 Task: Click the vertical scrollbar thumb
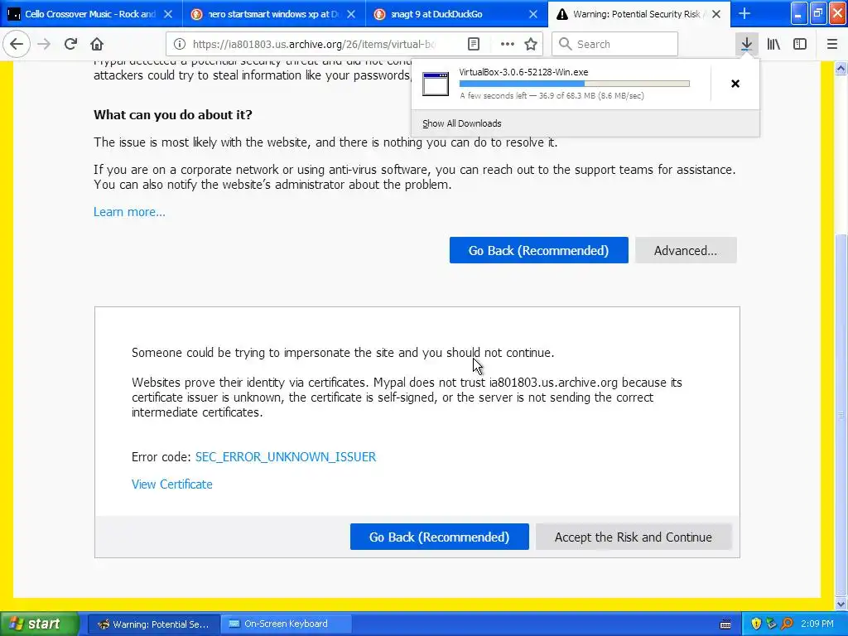click(x=841, y=415)
